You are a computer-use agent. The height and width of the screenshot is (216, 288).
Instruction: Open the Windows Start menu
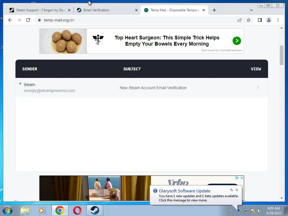click(x=8, y=210)
